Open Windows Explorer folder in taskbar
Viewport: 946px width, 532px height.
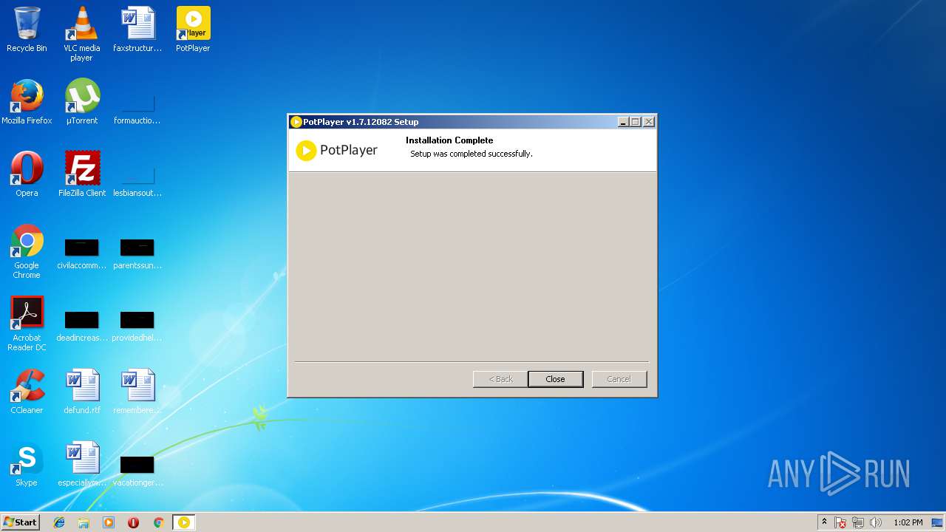tap(84, 522)
